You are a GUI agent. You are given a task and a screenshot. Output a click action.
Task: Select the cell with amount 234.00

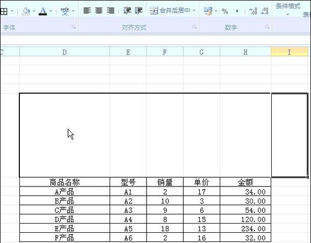click(x=245, y=228)
